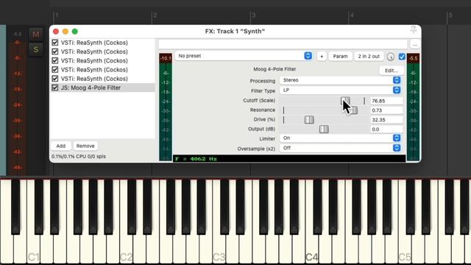
Task: Open the Filter Type LP dropdown
Action: 340,90
